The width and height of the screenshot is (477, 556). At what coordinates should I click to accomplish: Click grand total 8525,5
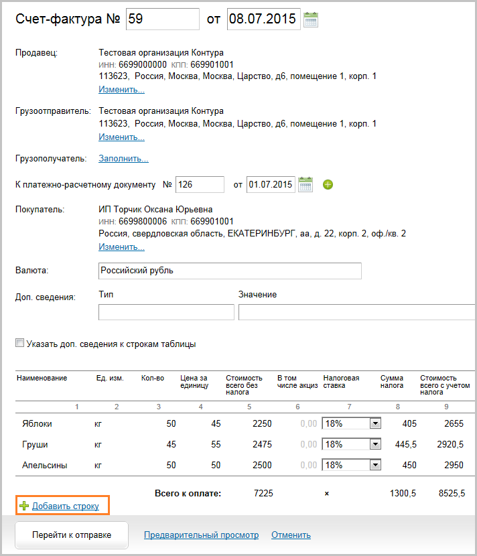[x=452, y=493]
